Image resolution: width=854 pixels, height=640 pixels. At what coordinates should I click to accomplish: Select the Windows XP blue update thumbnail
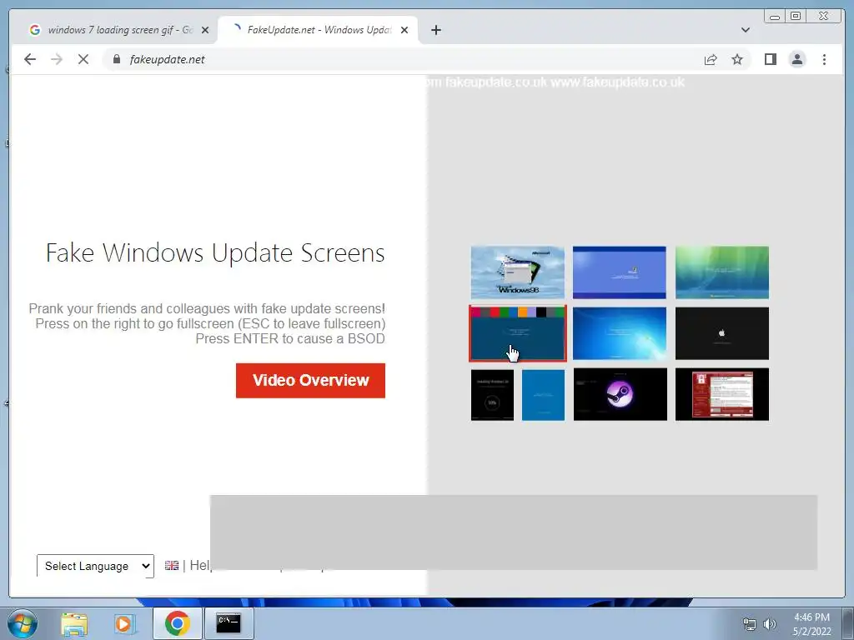(620, 272)
